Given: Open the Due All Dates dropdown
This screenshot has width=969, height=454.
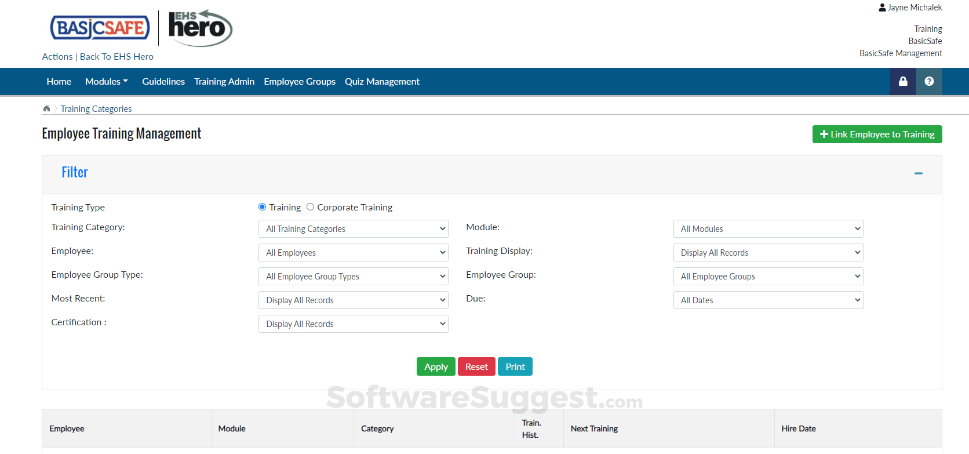Looking at the screenshot, I should tap(768, 300).
